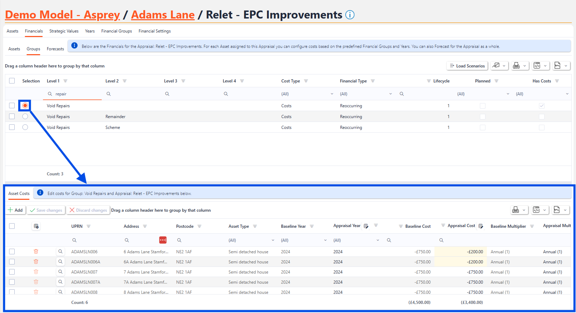Select the Void Repairs Remainder radio button
Viewport: 576px width, 313px height.
pyautogui.click(x=25, y=116)
